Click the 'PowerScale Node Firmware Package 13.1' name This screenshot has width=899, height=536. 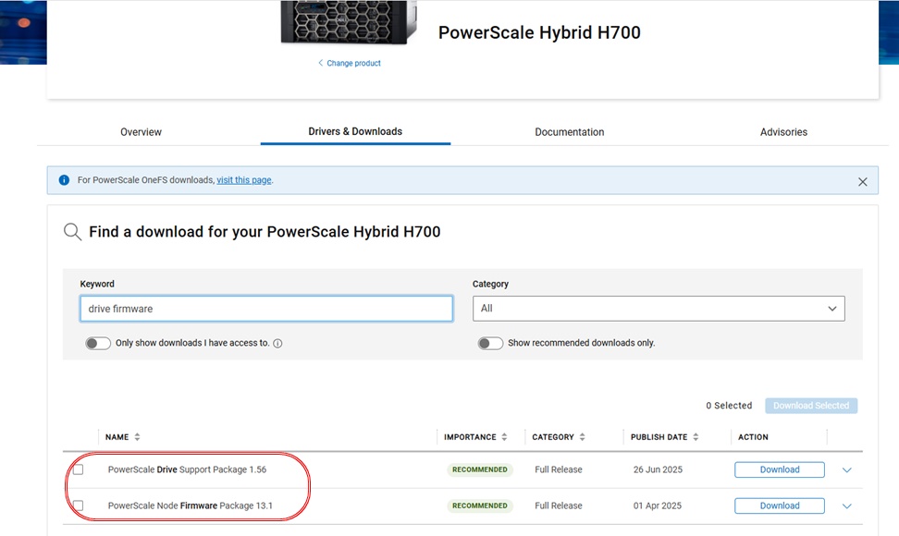point(191,506)
